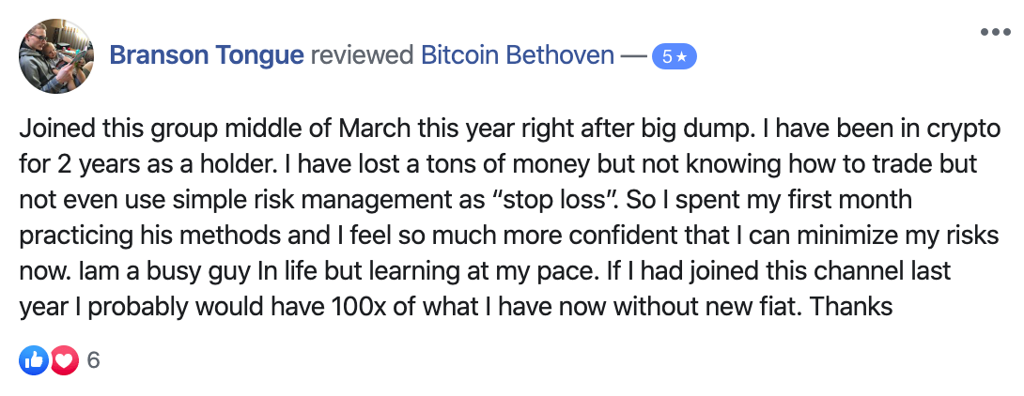Open the three-dot review options menu
Viewport: 1024px width, 396px height.
(994, 31)
